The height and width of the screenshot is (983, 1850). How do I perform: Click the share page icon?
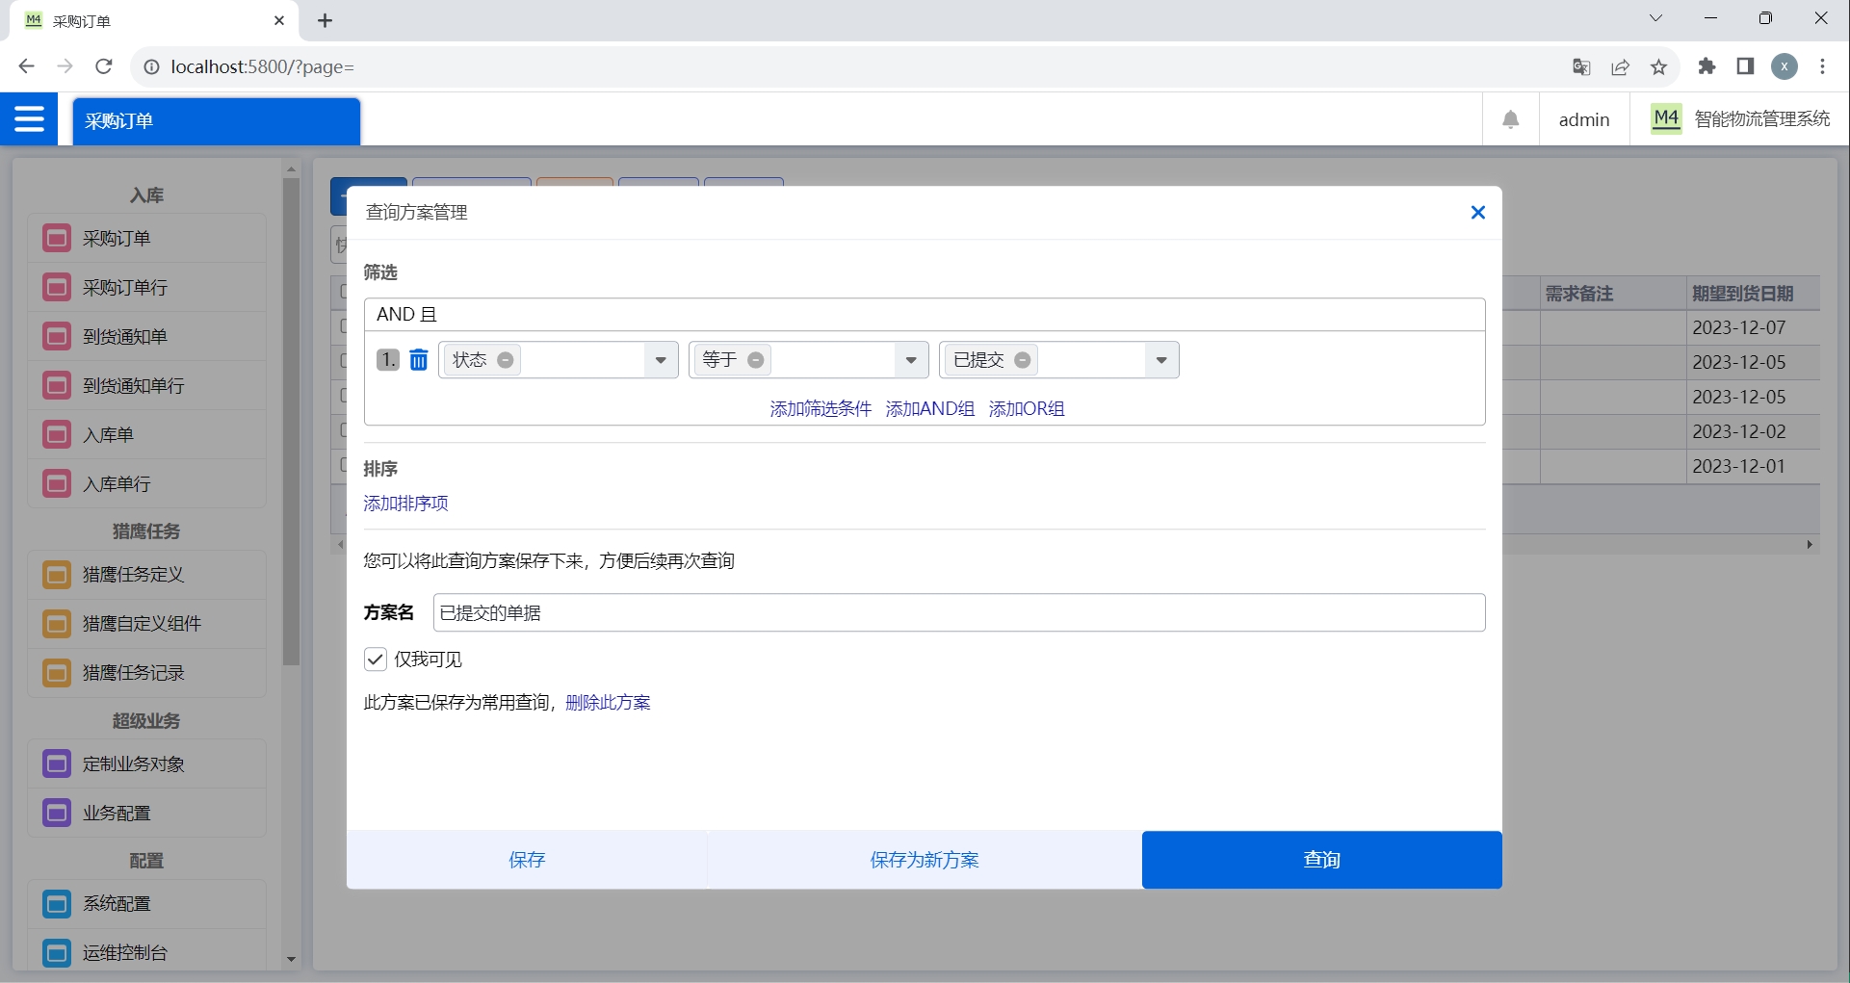(x=1621, y=66)
